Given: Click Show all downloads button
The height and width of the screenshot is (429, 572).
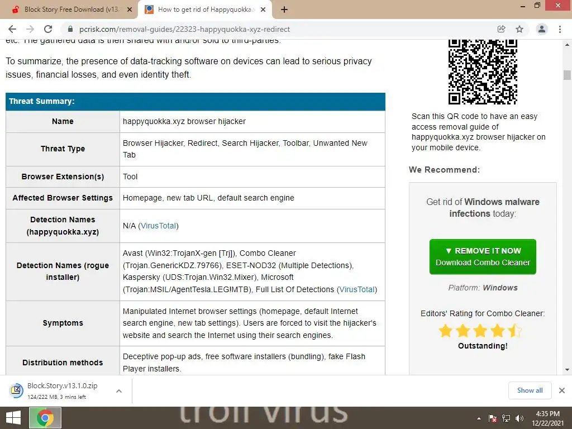Looking at the screenshot, I should (x=530, y=390).
